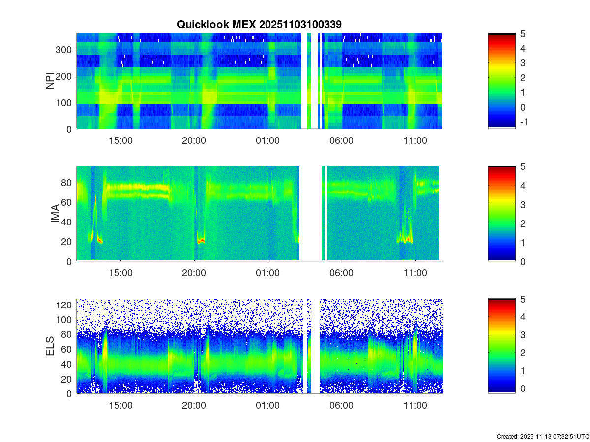Click the -1 label on NPI colorbar
Viewport: 590px width, 442px height.
click(x=524, y=122)
